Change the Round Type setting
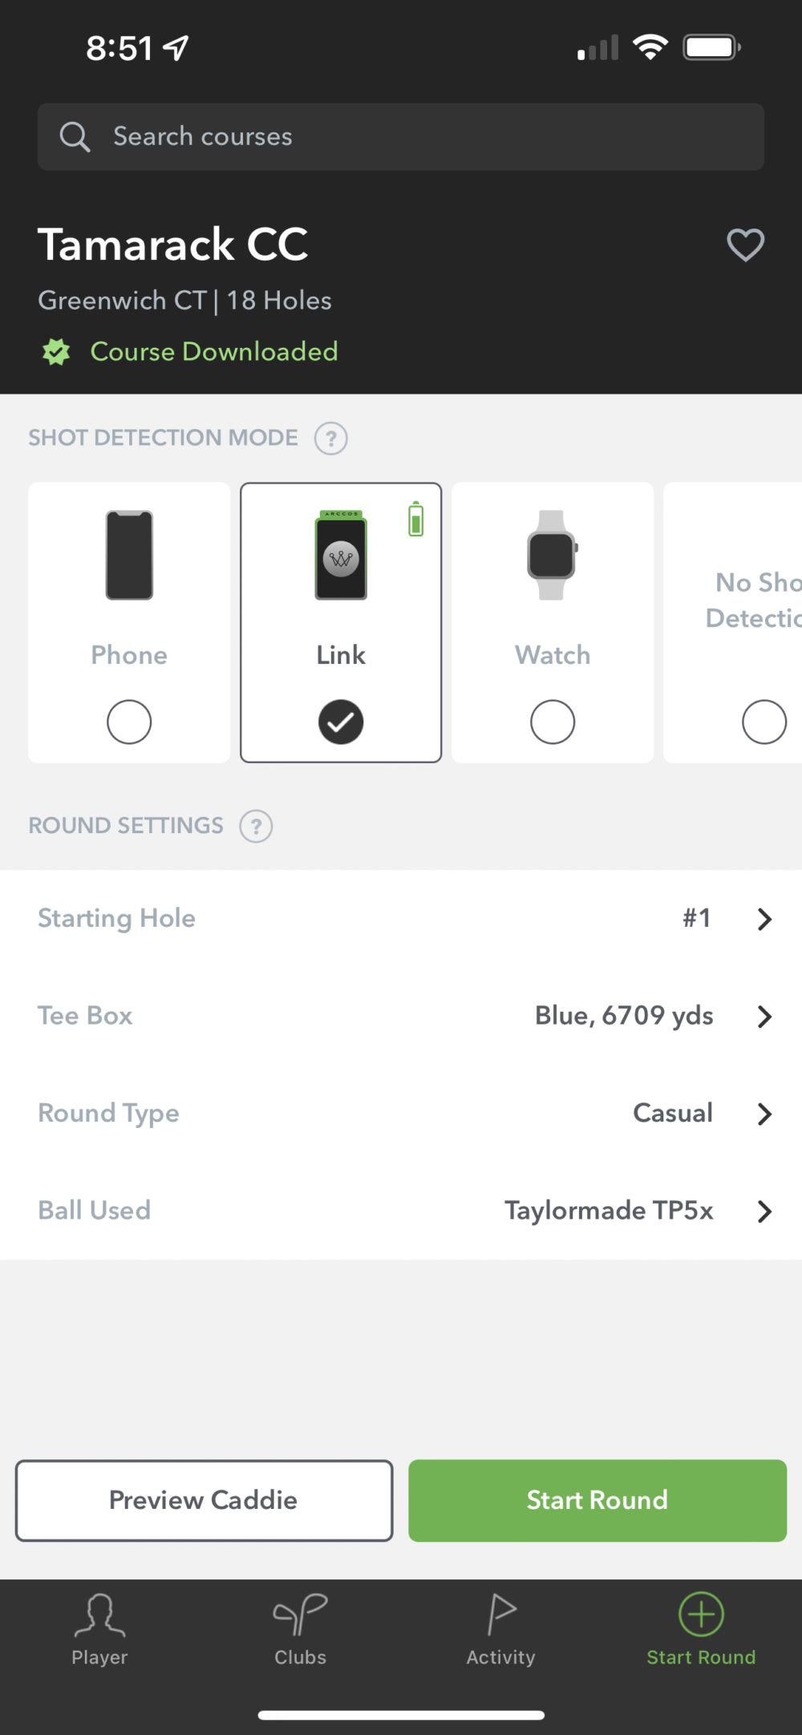 [x=401, y=1114]
